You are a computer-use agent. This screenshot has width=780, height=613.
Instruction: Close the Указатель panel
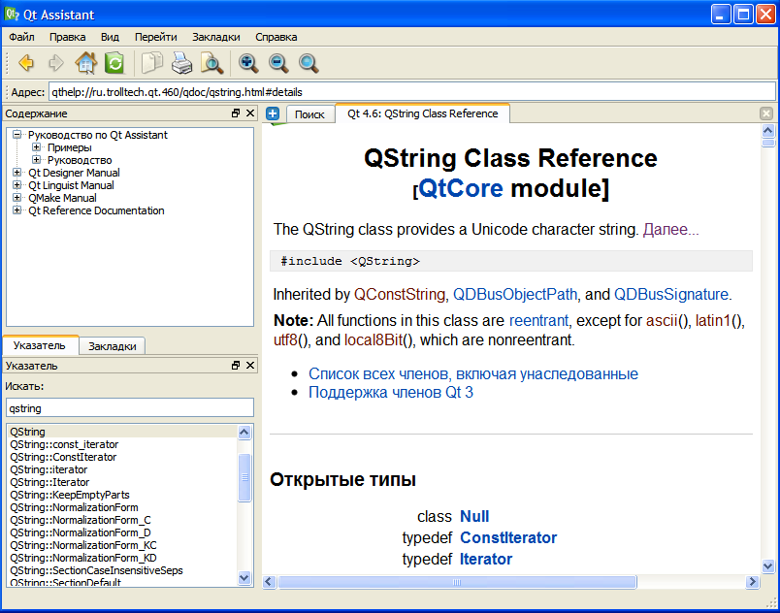[250, 366]
